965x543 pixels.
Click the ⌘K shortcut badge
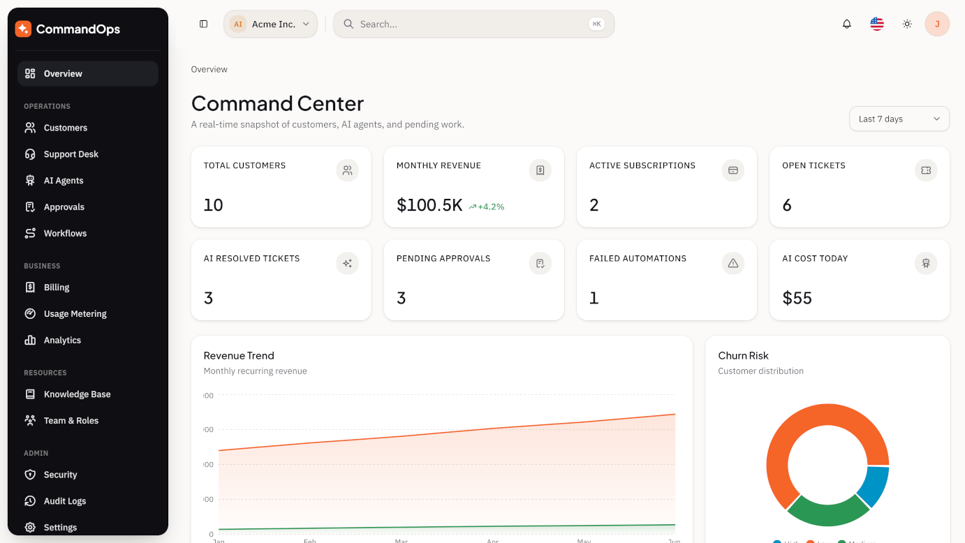pyautogui.click(x=596, y=24)
